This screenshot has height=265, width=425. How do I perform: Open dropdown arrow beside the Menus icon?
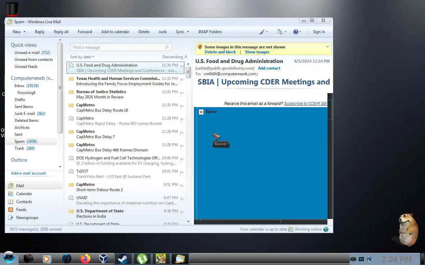285,32
